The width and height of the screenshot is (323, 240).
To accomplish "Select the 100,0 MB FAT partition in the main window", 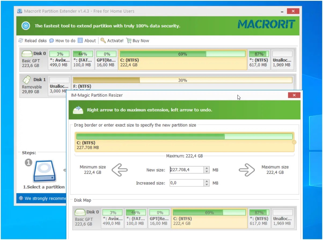I will coord(83,59).
